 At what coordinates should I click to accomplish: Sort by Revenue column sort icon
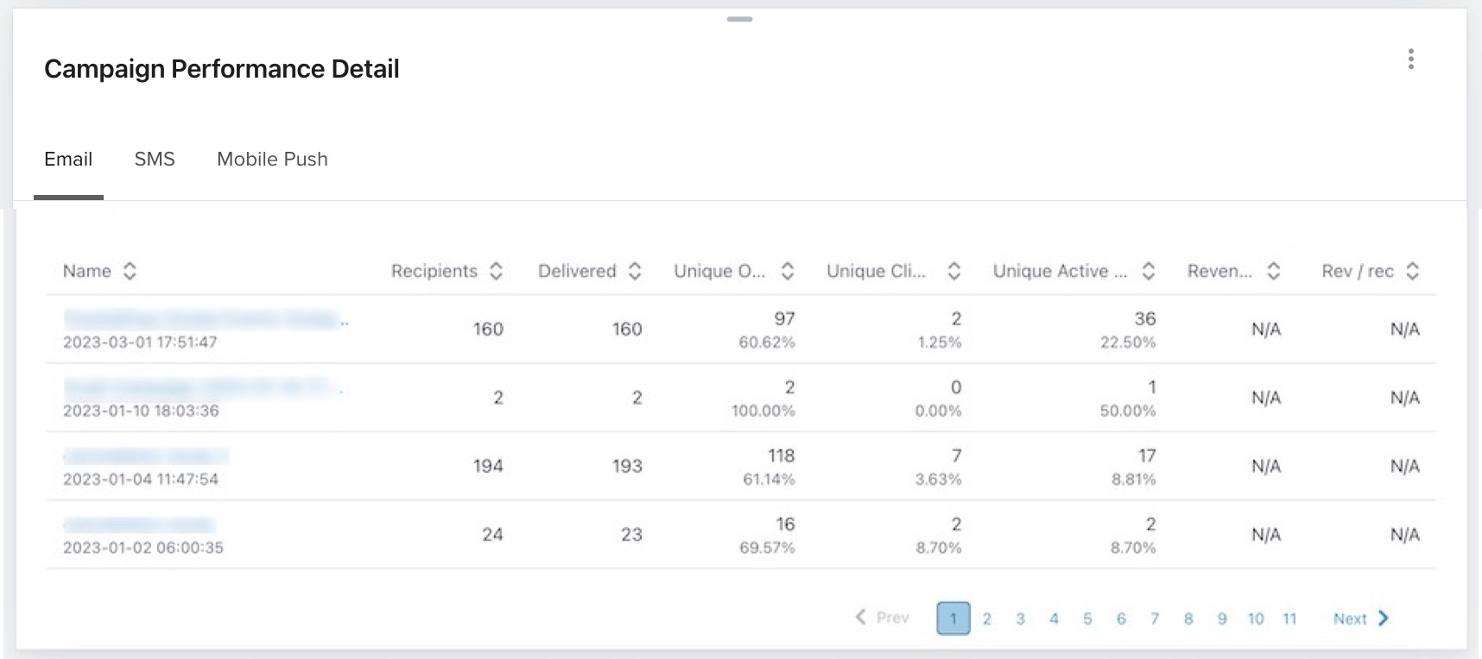[x=1273, y=271]
